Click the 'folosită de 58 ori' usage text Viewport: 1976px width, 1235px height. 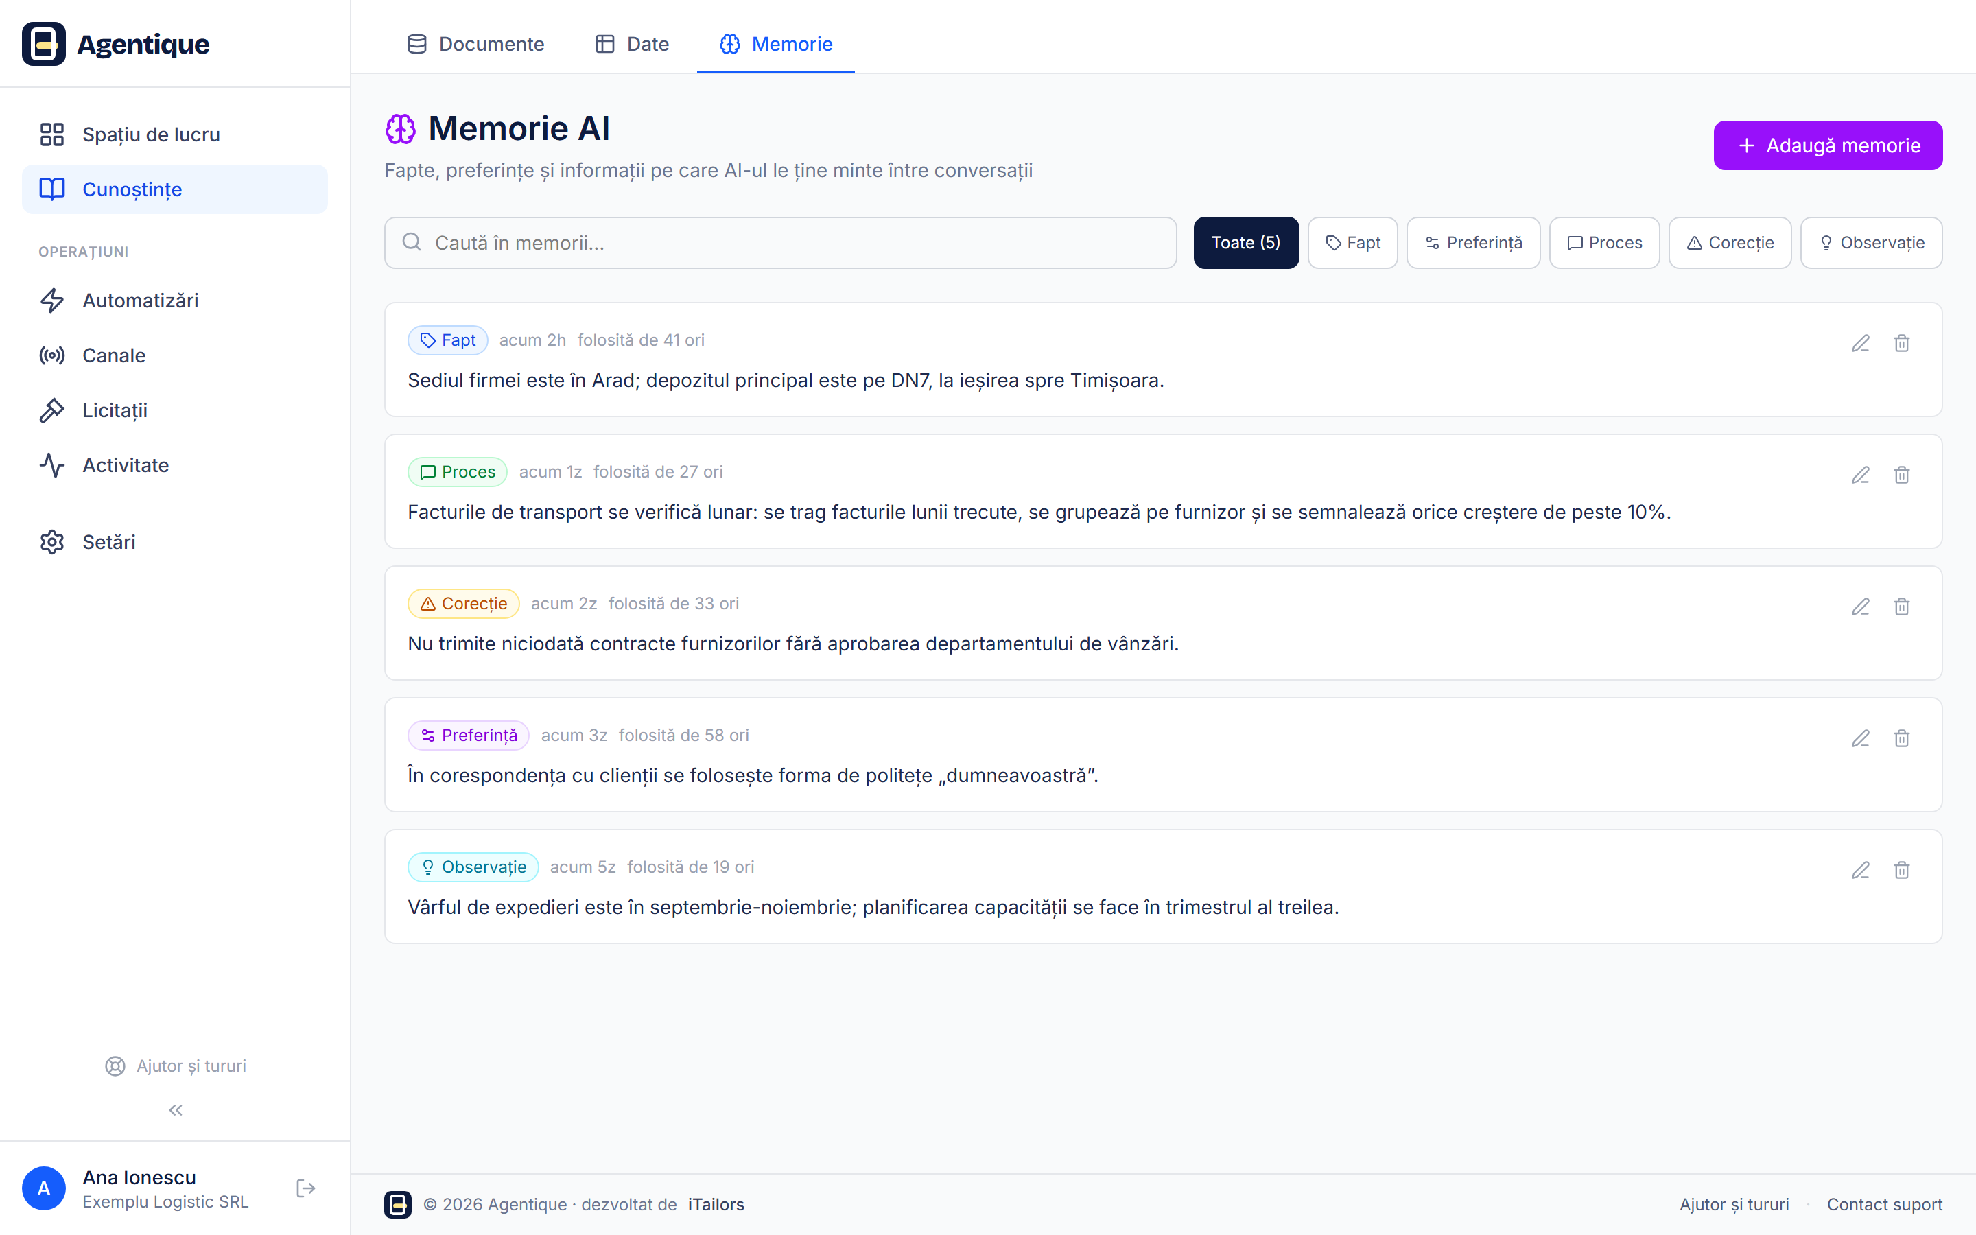683,735
